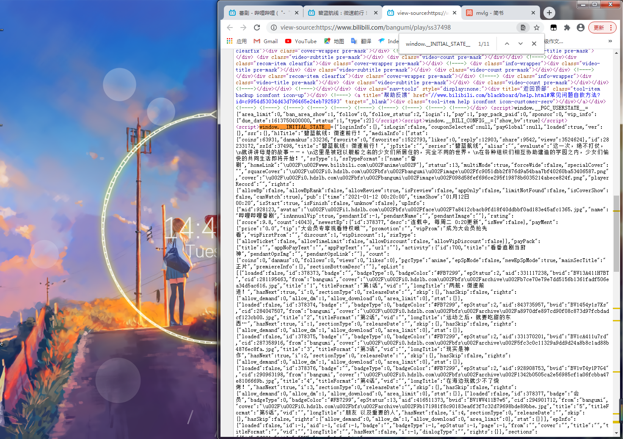Open the Apps (应用) bookmark shortcut
The image size is (623, 439).
(237, 41)
